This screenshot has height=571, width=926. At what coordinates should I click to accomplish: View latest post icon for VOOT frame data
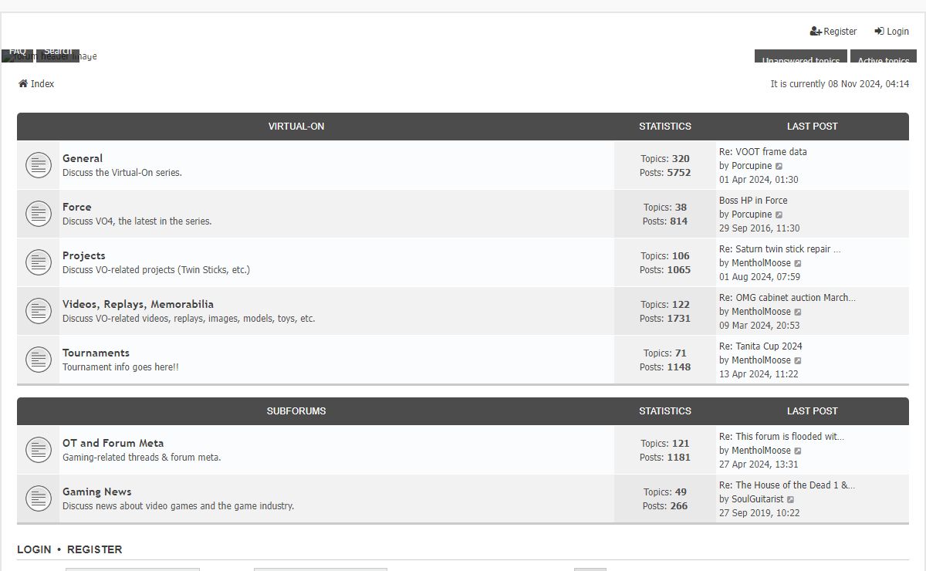[x=779, y=166]
